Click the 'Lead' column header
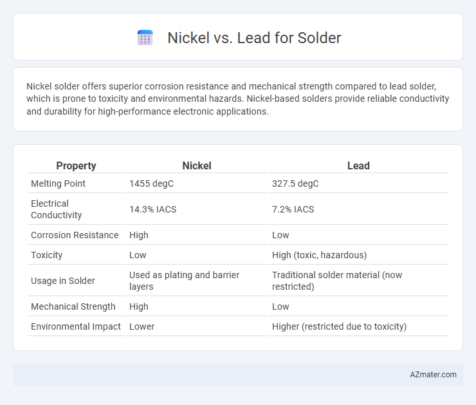476x405 pixels. tap(358, 165)
